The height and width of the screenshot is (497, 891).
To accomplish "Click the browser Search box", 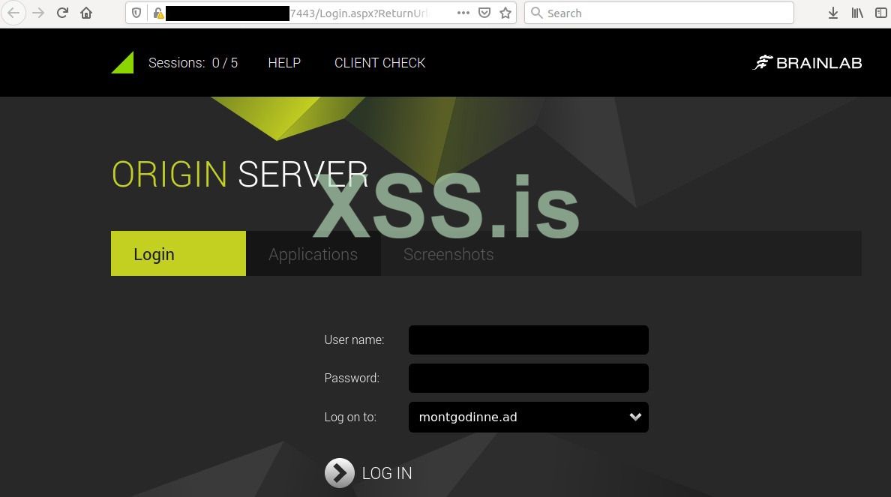I will tap(658, 13).
